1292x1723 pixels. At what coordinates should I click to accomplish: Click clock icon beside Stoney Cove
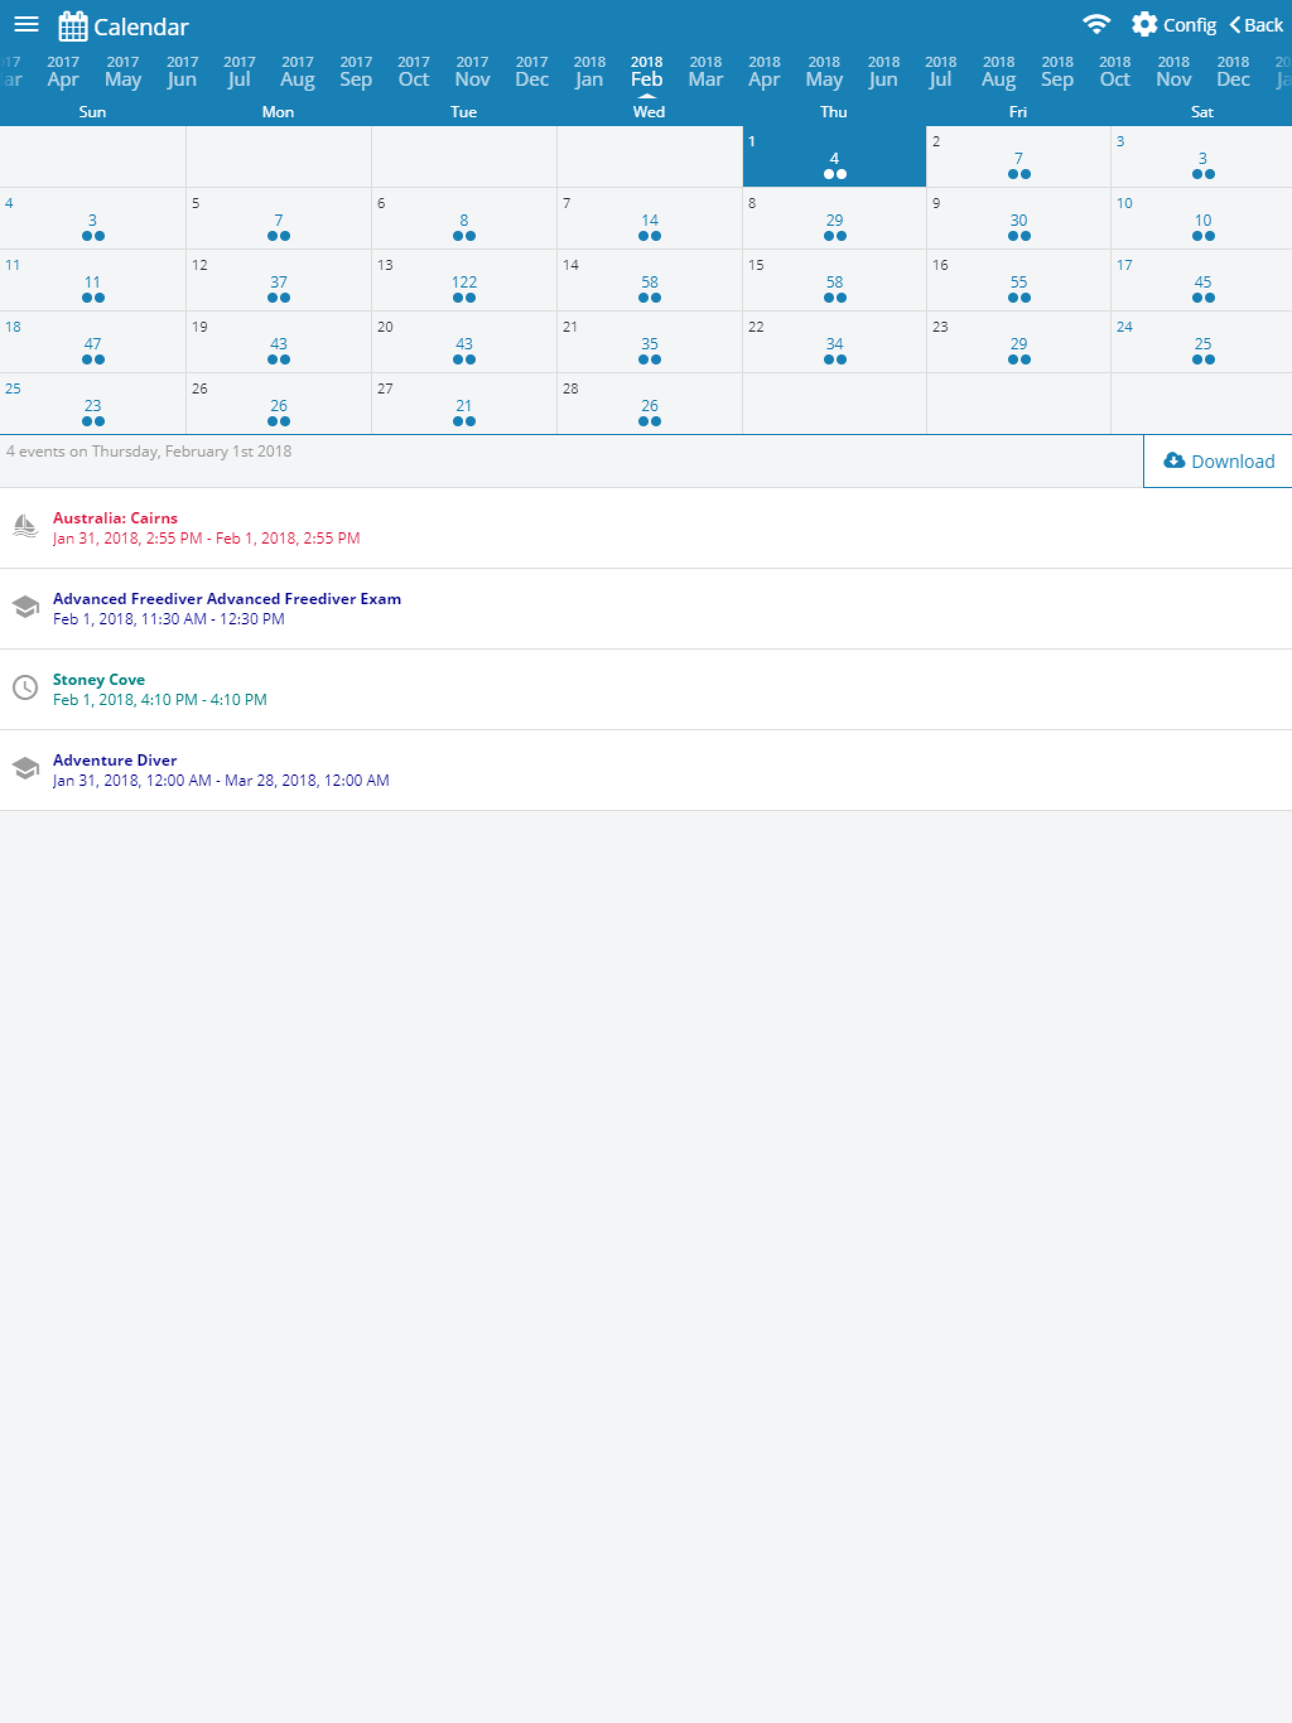coord(26,688)
